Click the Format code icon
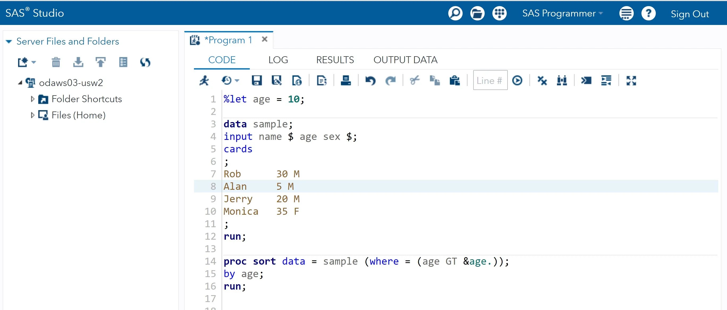This screenshot has width=727, height=310. click(x=606, y=81)
